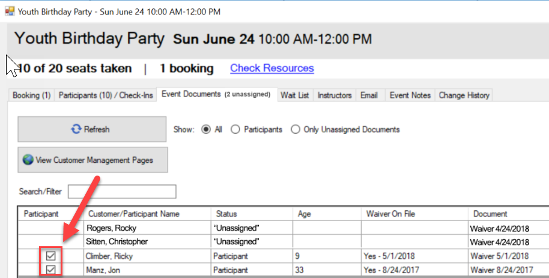Click the 1 booking text
Image resolution: width=549 pixels, height=278 pixels.
pyautogui.click(x=186, y=68)
